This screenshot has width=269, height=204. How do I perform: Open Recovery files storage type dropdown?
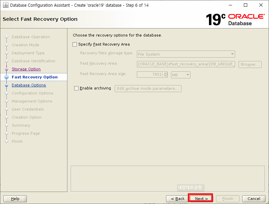(186, 54)
